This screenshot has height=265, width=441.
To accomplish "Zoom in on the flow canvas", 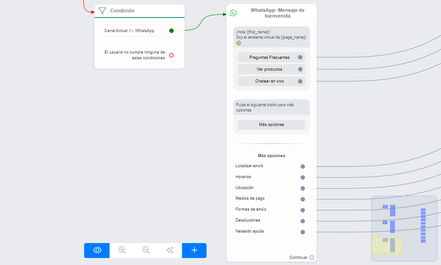I will (x=122, y=250).
